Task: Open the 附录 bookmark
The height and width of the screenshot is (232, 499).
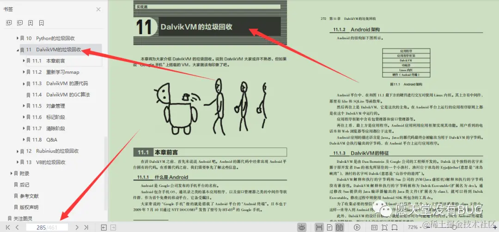Action: click(24, 173)
